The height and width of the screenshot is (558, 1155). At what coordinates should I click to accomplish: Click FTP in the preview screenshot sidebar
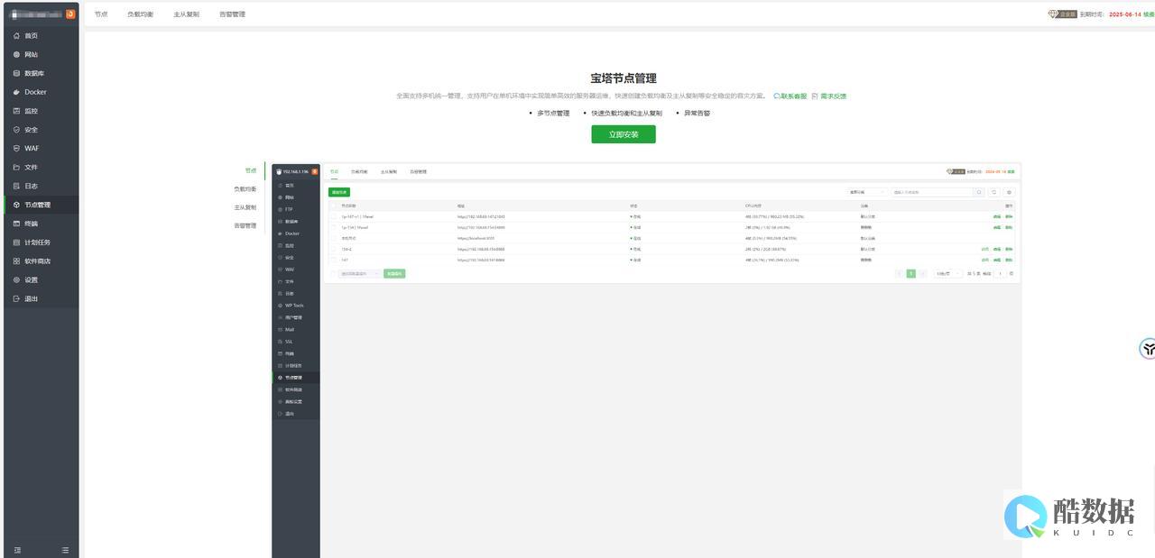point(289,209)
